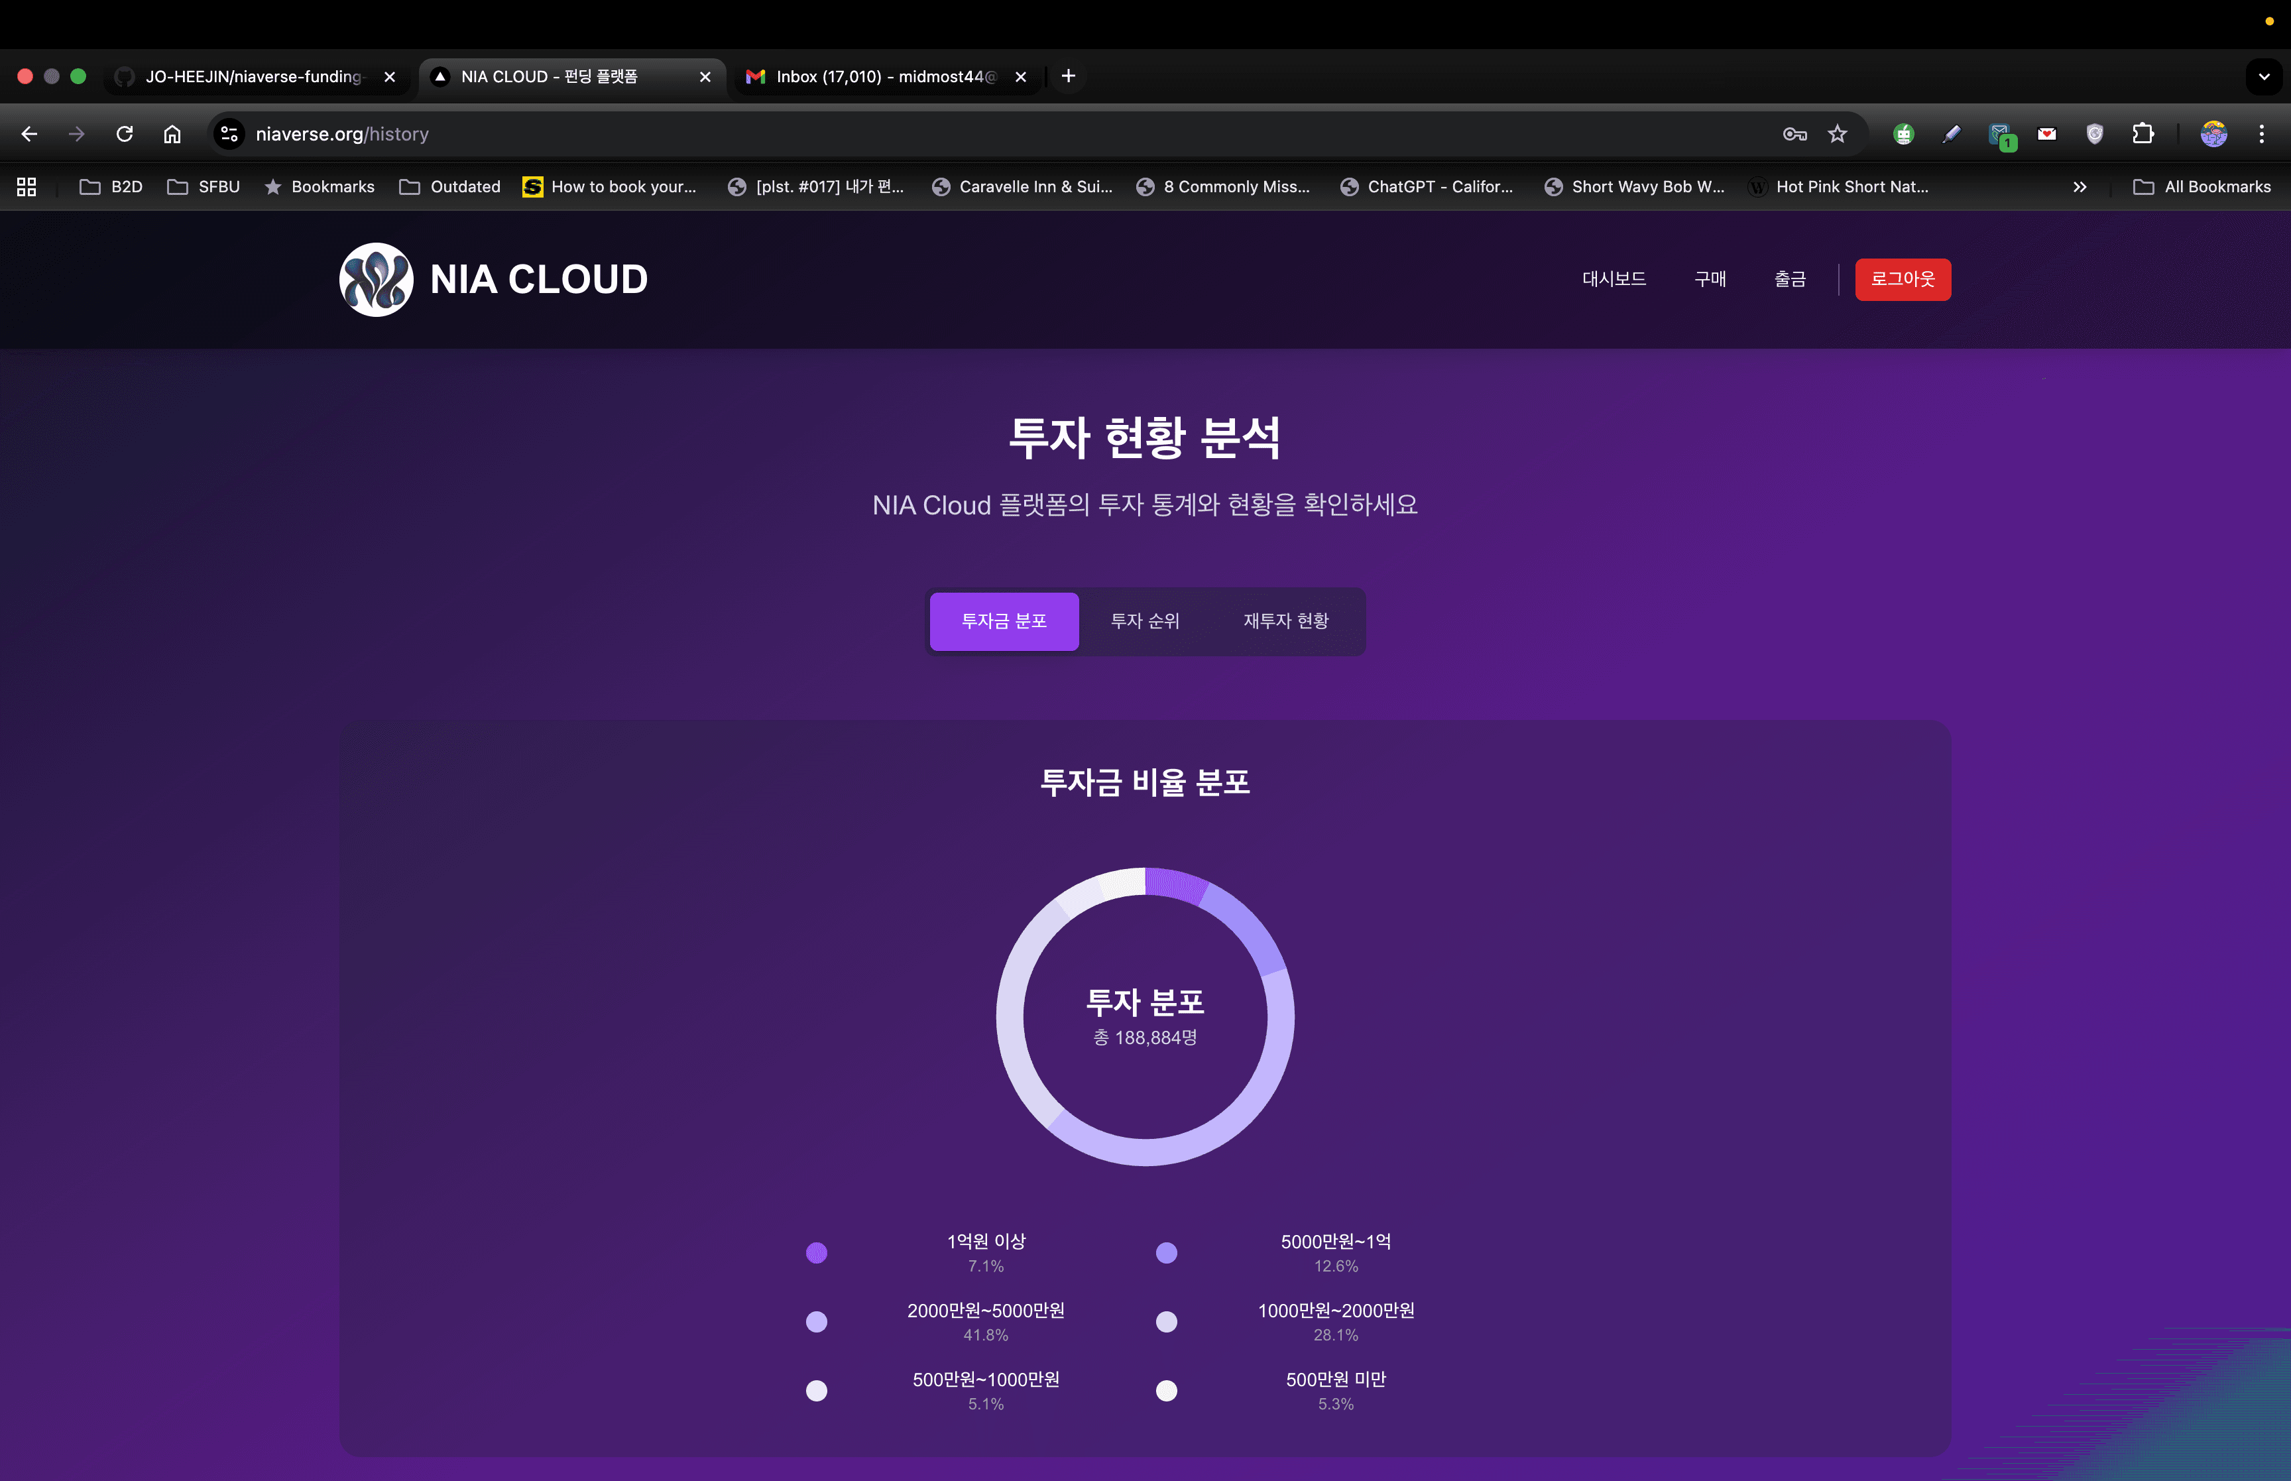Click the mail extension showing 1 notification

click(x=2000, y=134)
